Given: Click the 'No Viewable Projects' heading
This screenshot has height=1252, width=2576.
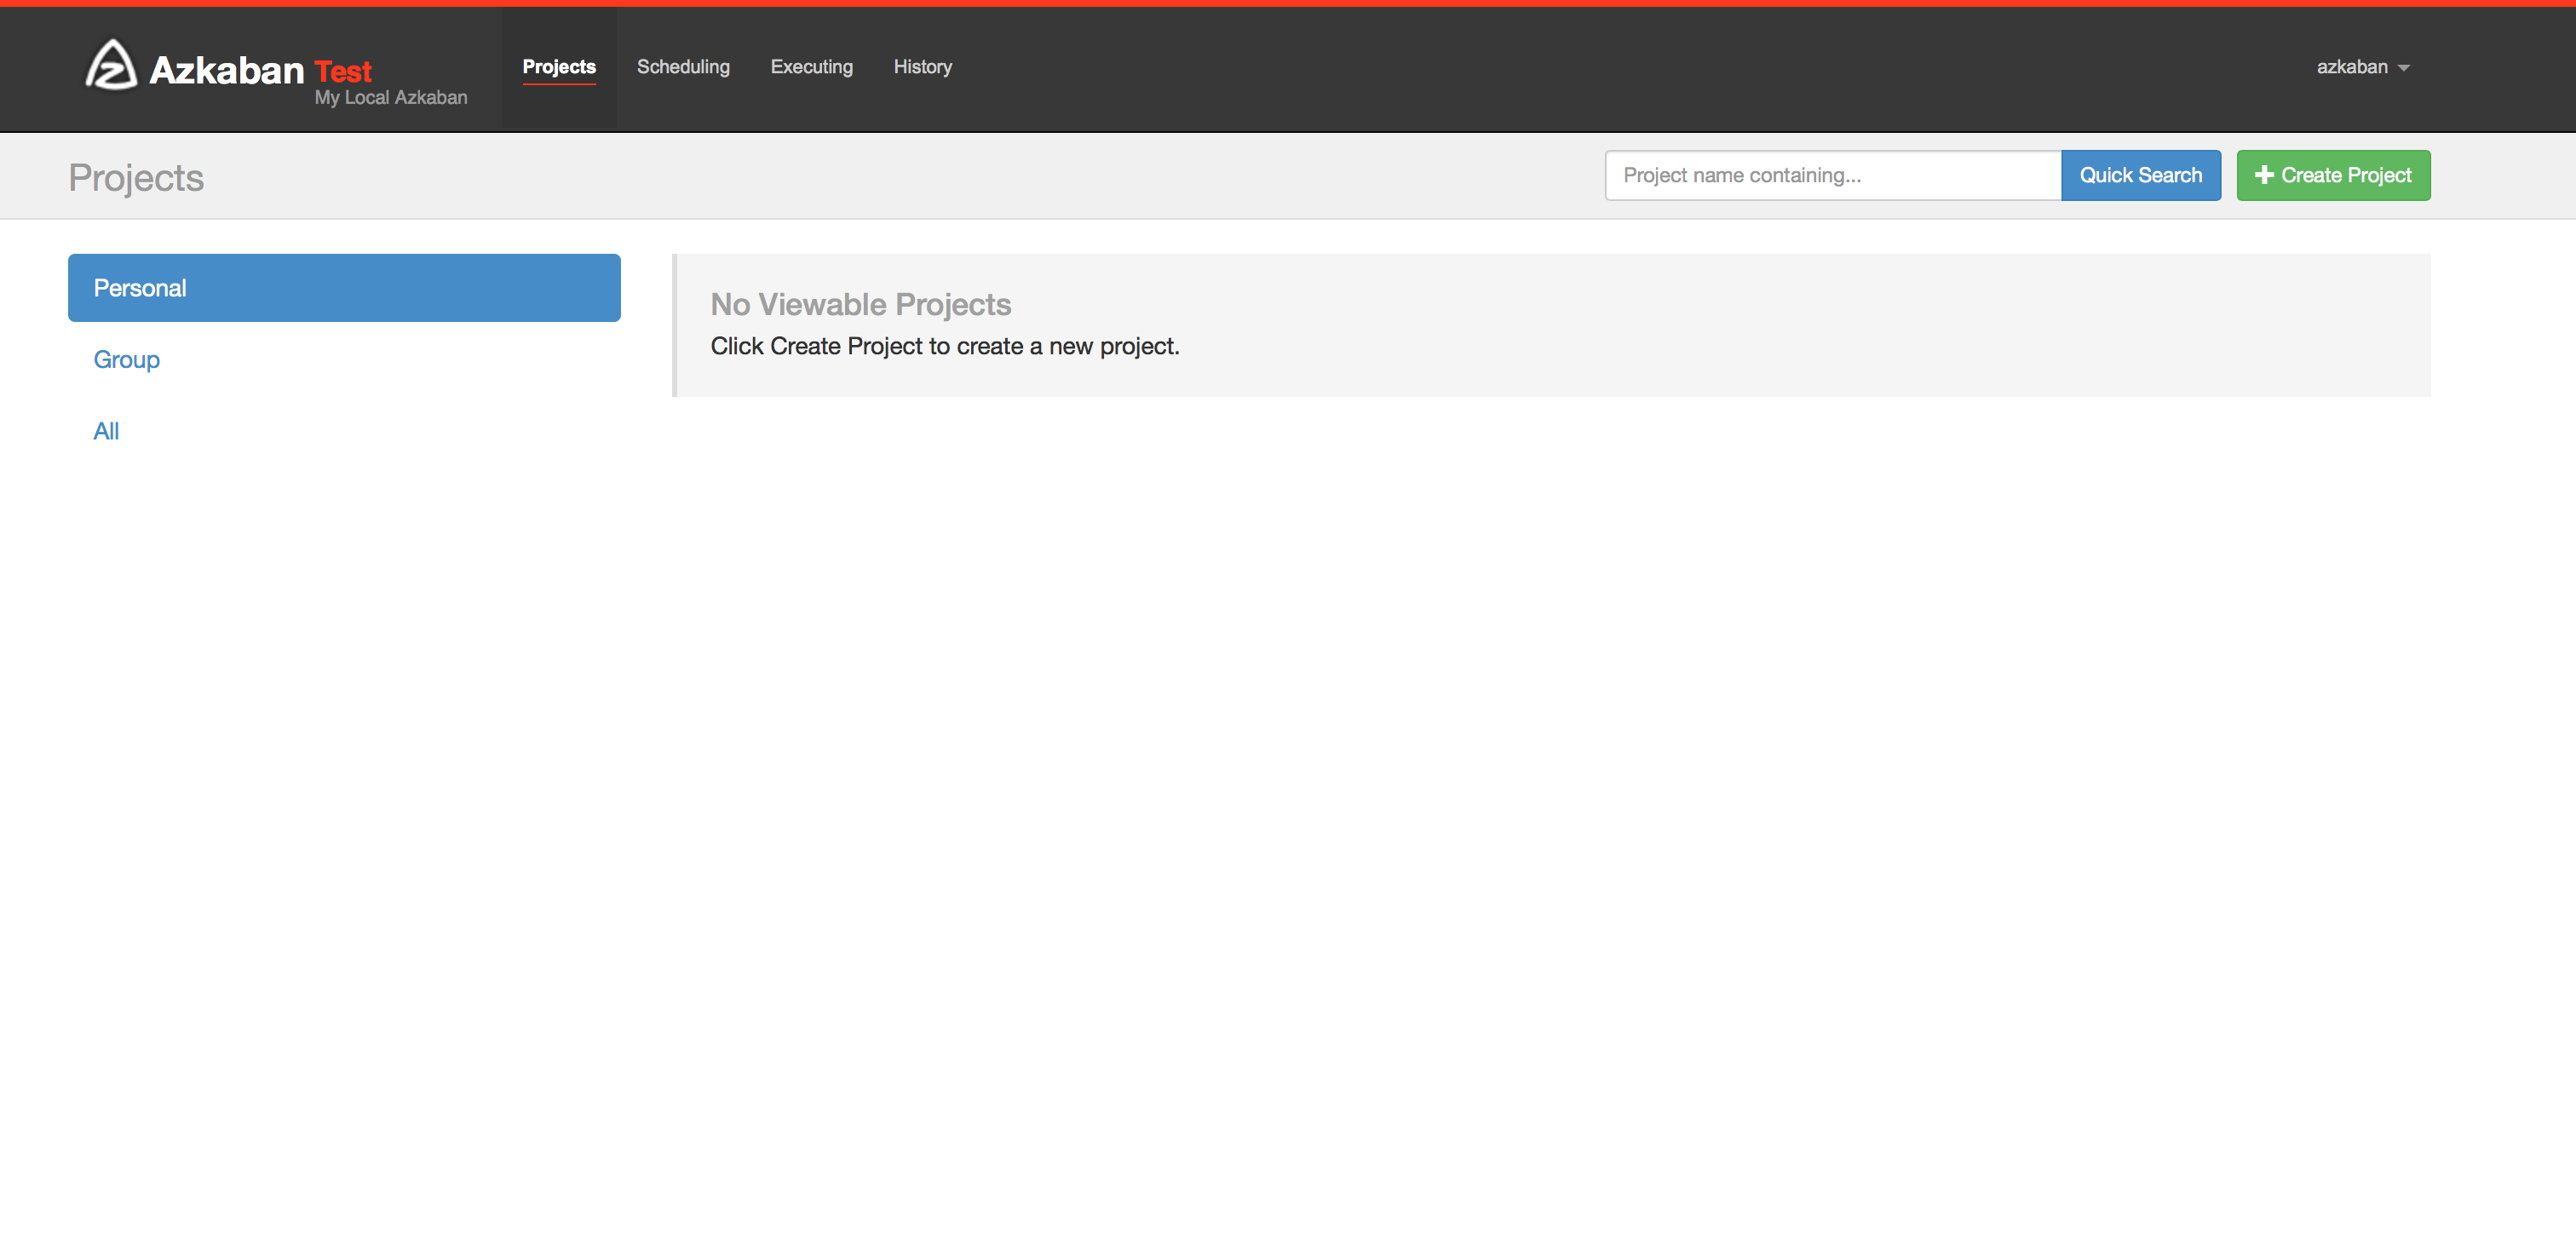Looking at the screenshot, I should click(860, 304).
